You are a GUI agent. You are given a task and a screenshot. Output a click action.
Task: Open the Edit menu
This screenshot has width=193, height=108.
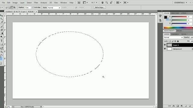(8, 3)
